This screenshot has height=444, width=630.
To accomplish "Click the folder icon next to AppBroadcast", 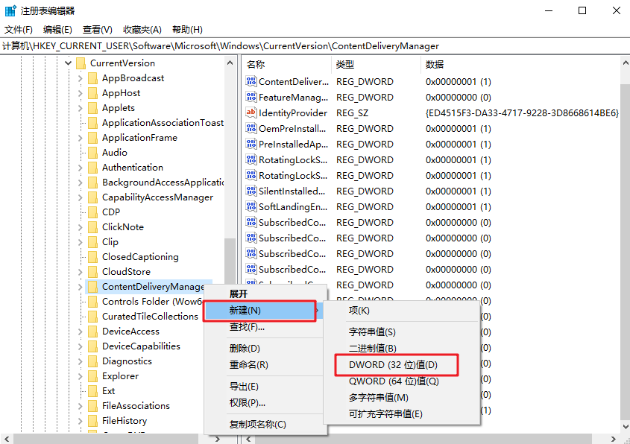I will (92, 78).
